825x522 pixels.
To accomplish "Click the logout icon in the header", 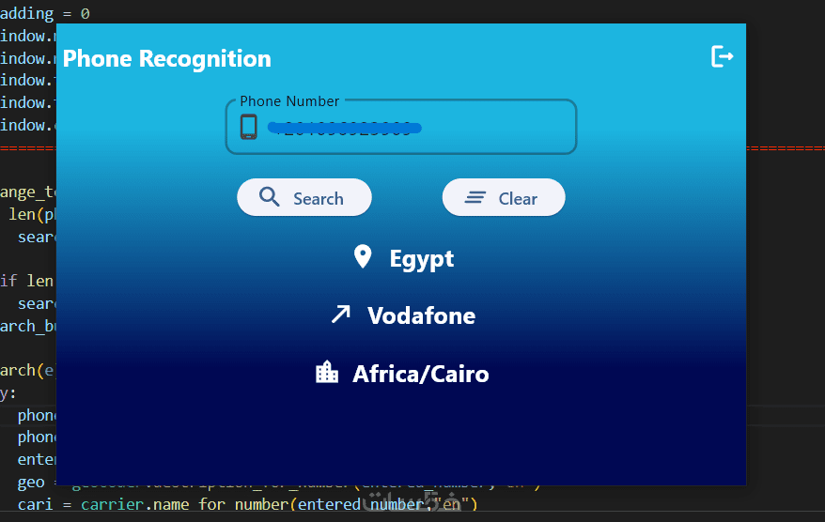I will click(x=722, y=56).
